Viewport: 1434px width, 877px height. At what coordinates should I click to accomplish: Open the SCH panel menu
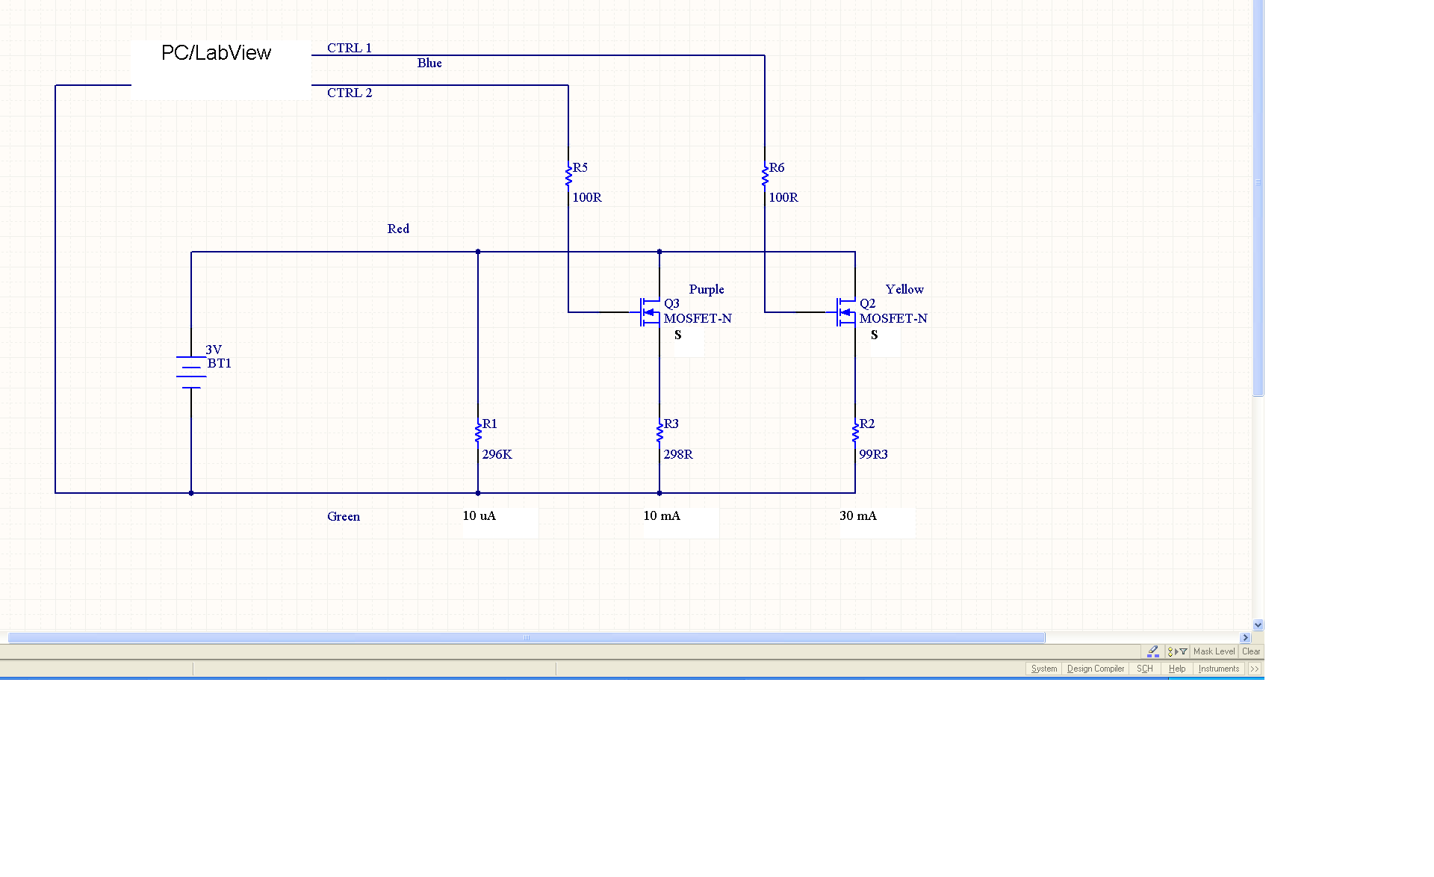[x=1144, y=669]
